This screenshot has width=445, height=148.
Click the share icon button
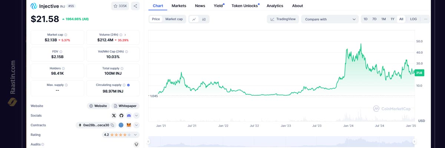tap(135, 6)
